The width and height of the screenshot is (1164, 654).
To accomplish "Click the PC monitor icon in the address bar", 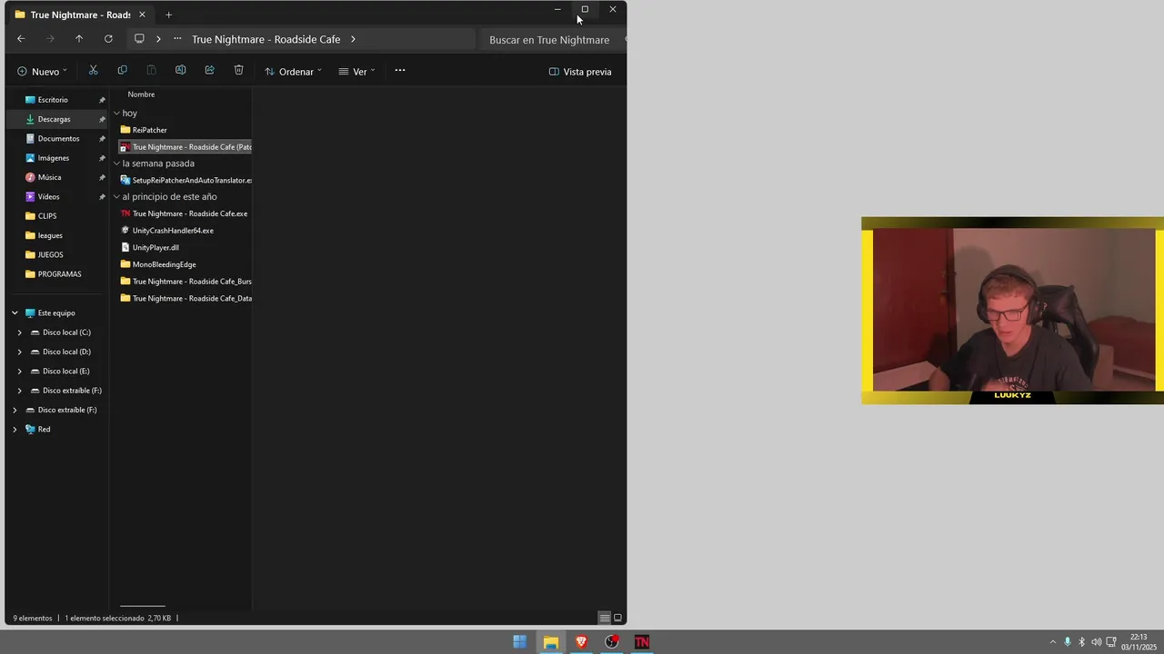I will pyautogui.click(x=139, y=39).
